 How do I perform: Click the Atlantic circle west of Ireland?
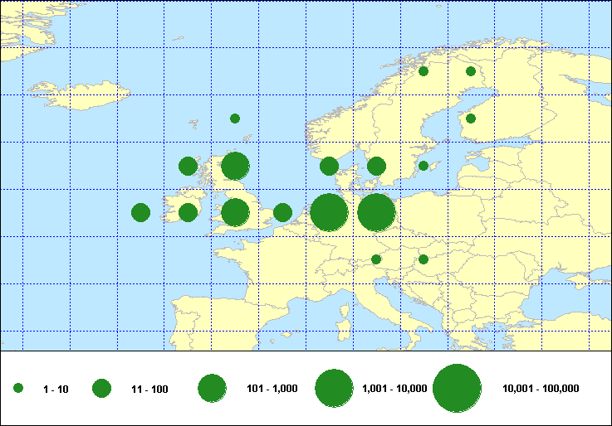(140, 213)
